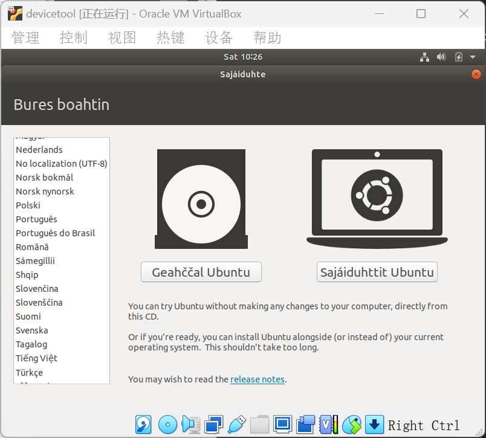Select Română in the language list
This screenshot has width=486, height=438.
(62, 247)
